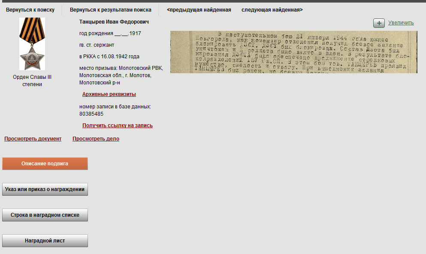Click the rank text гв. ст. сержант
The height and width of the screenshot is (254, 426).
[97, 45]
